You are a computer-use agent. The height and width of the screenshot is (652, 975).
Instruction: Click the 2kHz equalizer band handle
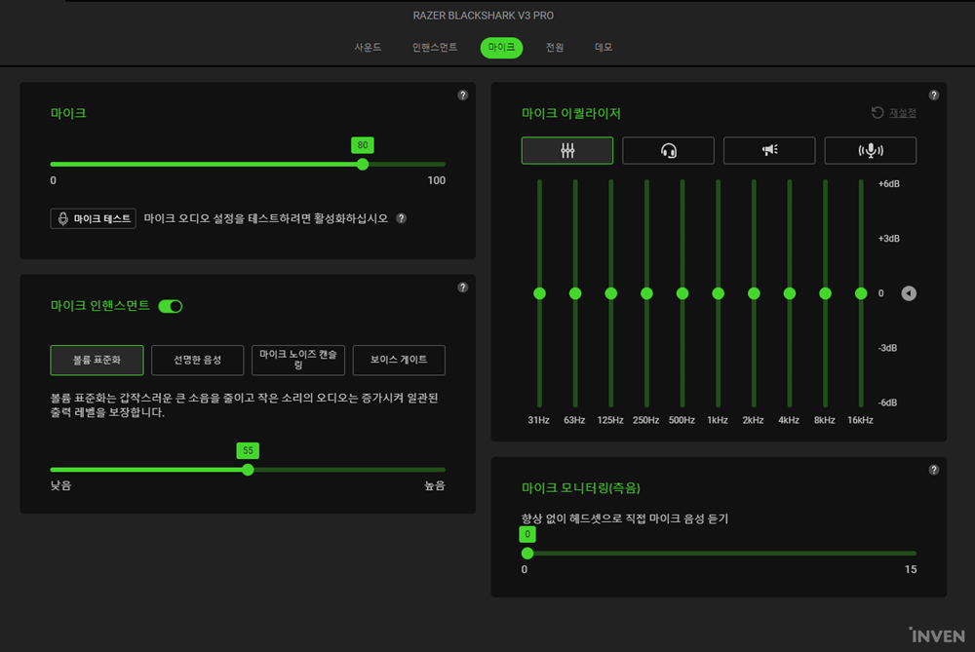point(754,293)
